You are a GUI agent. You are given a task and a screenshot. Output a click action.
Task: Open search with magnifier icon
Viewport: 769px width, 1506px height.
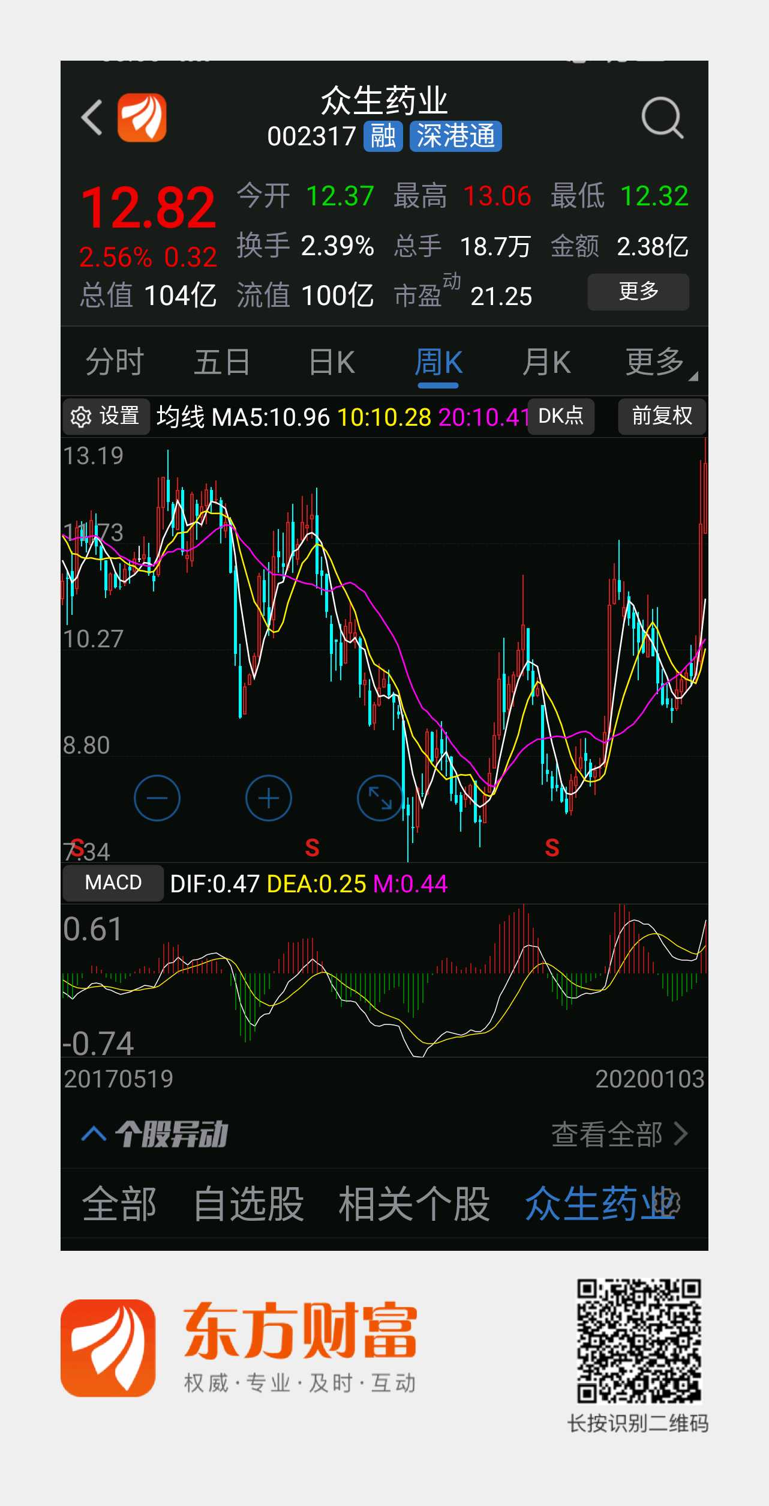(x=662, y=118)
